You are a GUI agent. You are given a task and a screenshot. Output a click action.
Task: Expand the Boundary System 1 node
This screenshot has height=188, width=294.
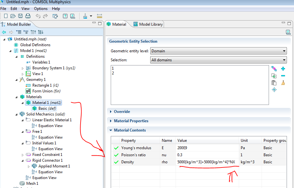click(22, 68)
